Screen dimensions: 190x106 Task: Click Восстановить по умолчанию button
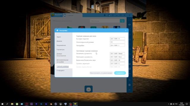pyautogui.click(x=101, y=73)
